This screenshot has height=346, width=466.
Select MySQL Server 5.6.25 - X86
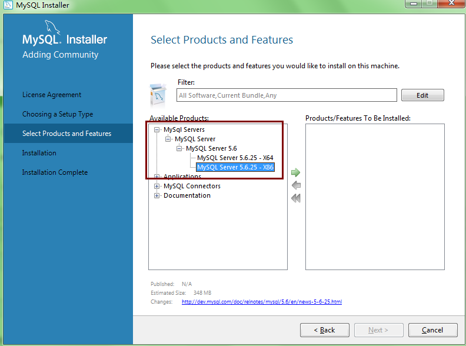click(x=235, y=167)
